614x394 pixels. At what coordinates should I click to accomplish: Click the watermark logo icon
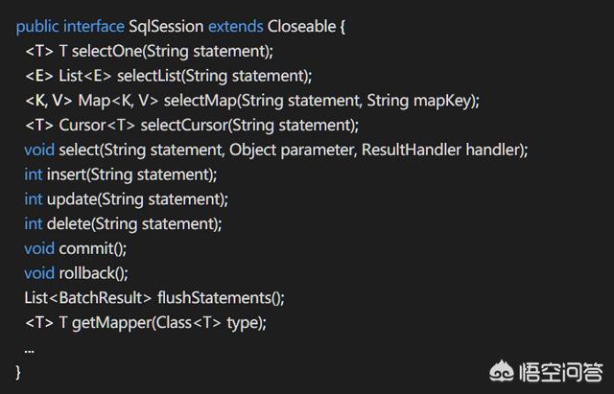click(x=502, y=371)
